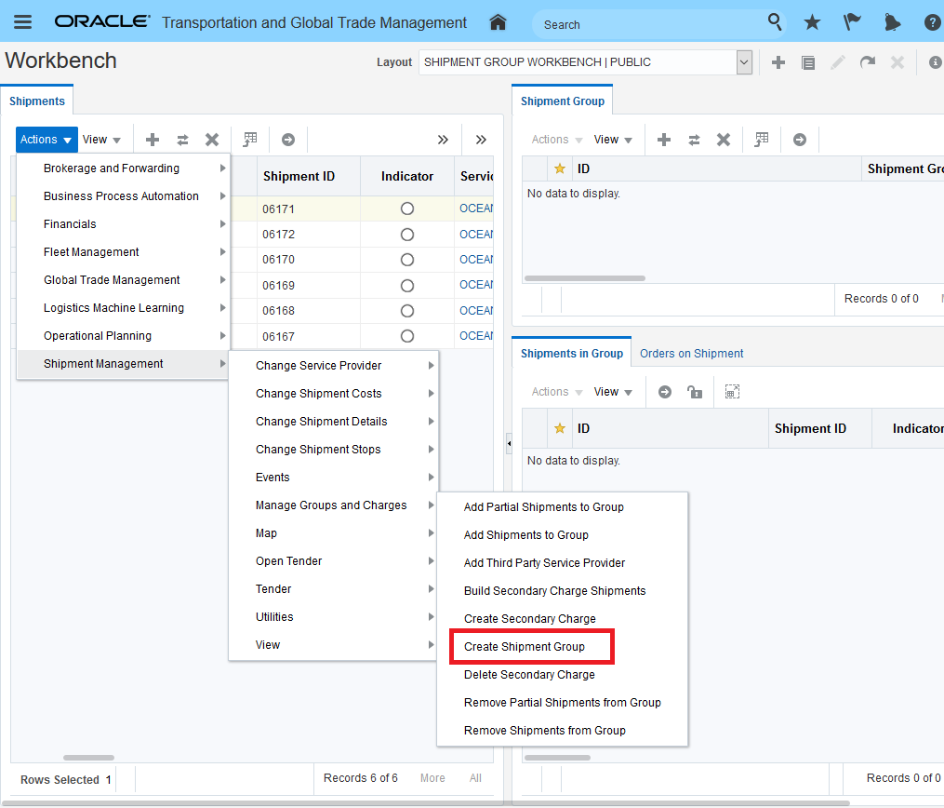Switch to Shipments in Group tab
Viewport: 944px width, 808px height.
click(x=571, y=354)
